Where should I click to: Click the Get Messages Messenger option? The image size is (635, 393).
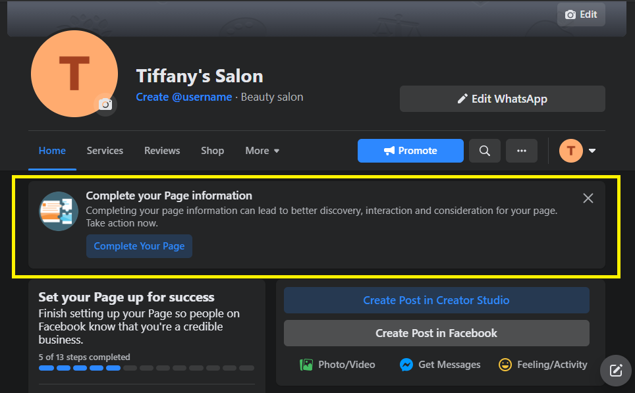pyautogui.click(x=440, y=365)
